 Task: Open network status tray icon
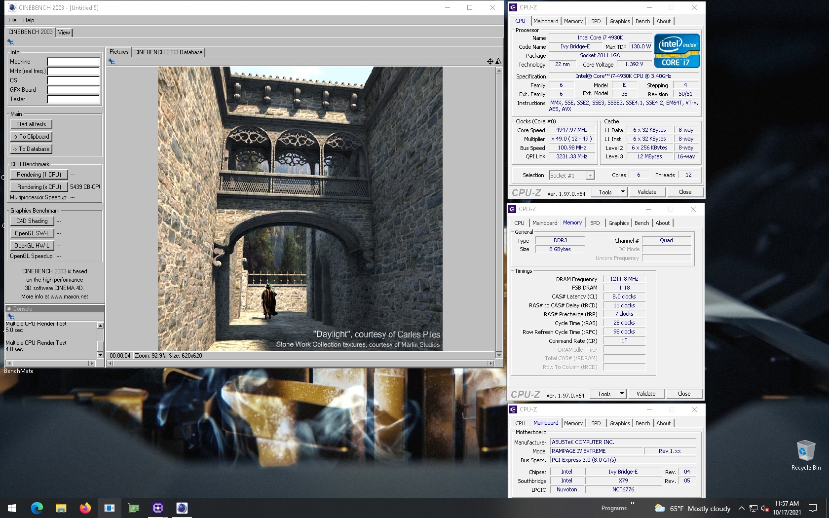point(754,509)
